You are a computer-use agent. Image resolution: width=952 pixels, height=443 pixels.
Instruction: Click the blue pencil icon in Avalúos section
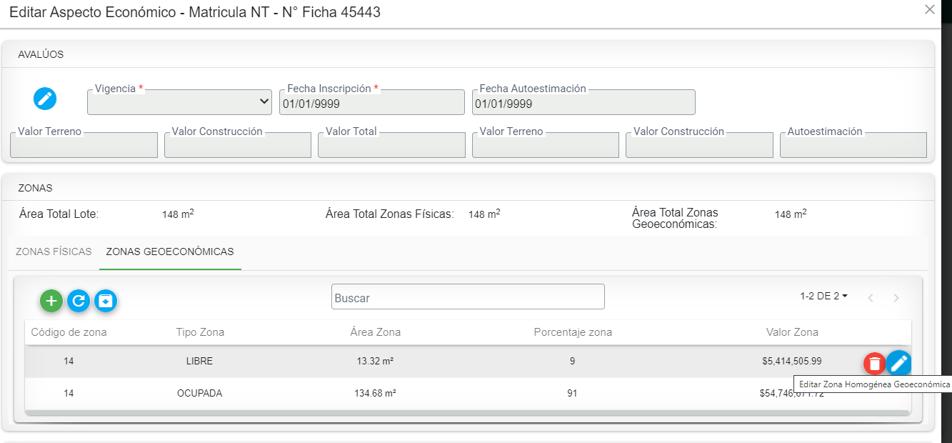click(45, 99)
